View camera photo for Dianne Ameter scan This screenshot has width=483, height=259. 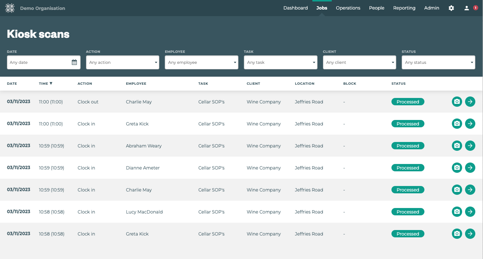(x=457, y=168)
